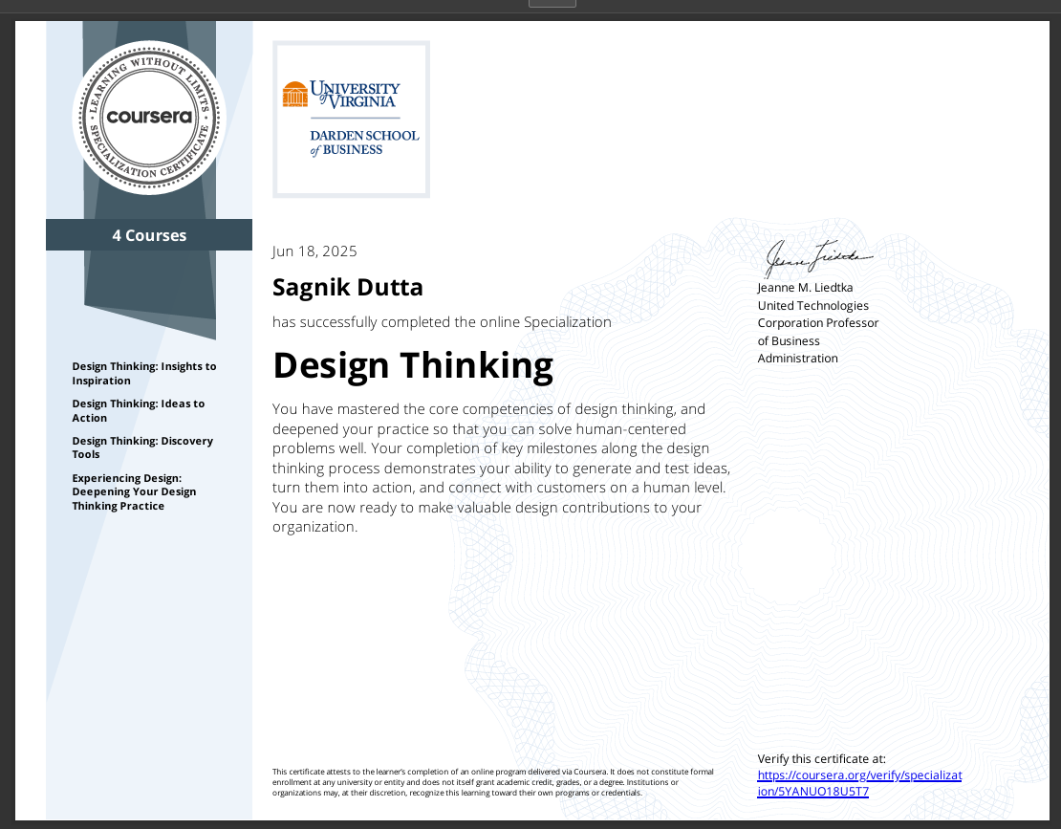
Task: Click the Darden School of Business wordmark
Action: point(364,142)
